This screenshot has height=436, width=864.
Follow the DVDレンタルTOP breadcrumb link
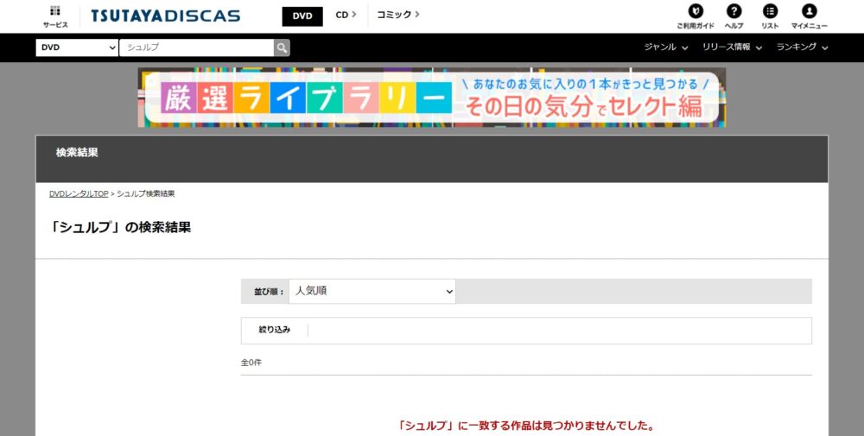point(79,193)
